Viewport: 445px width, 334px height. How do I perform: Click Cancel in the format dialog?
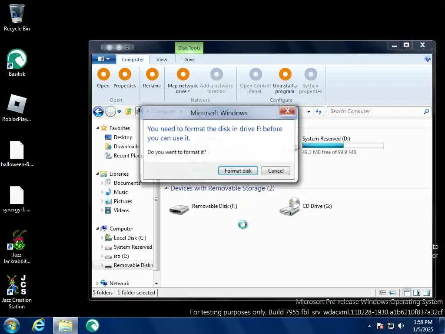coord(276,170)
